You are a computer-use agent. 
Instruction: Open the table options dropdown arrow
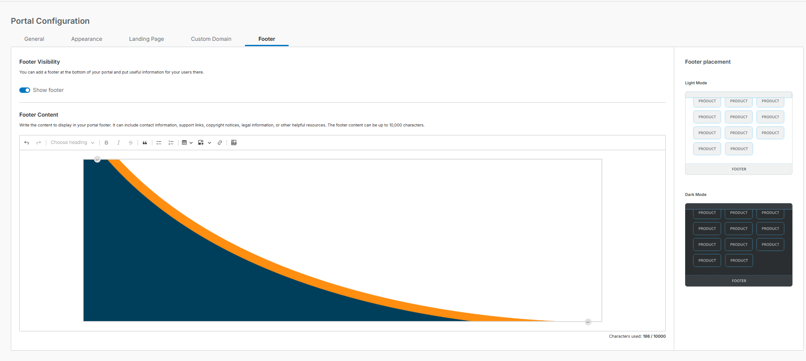tap(191, 143)
